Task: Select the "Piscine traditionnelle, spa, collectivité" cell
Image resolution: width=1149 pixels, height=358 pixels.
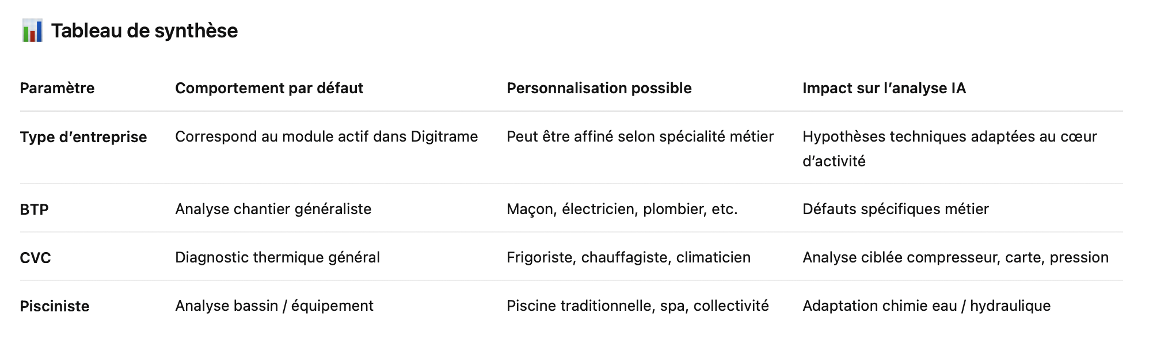Action: (x=637, y=306)
